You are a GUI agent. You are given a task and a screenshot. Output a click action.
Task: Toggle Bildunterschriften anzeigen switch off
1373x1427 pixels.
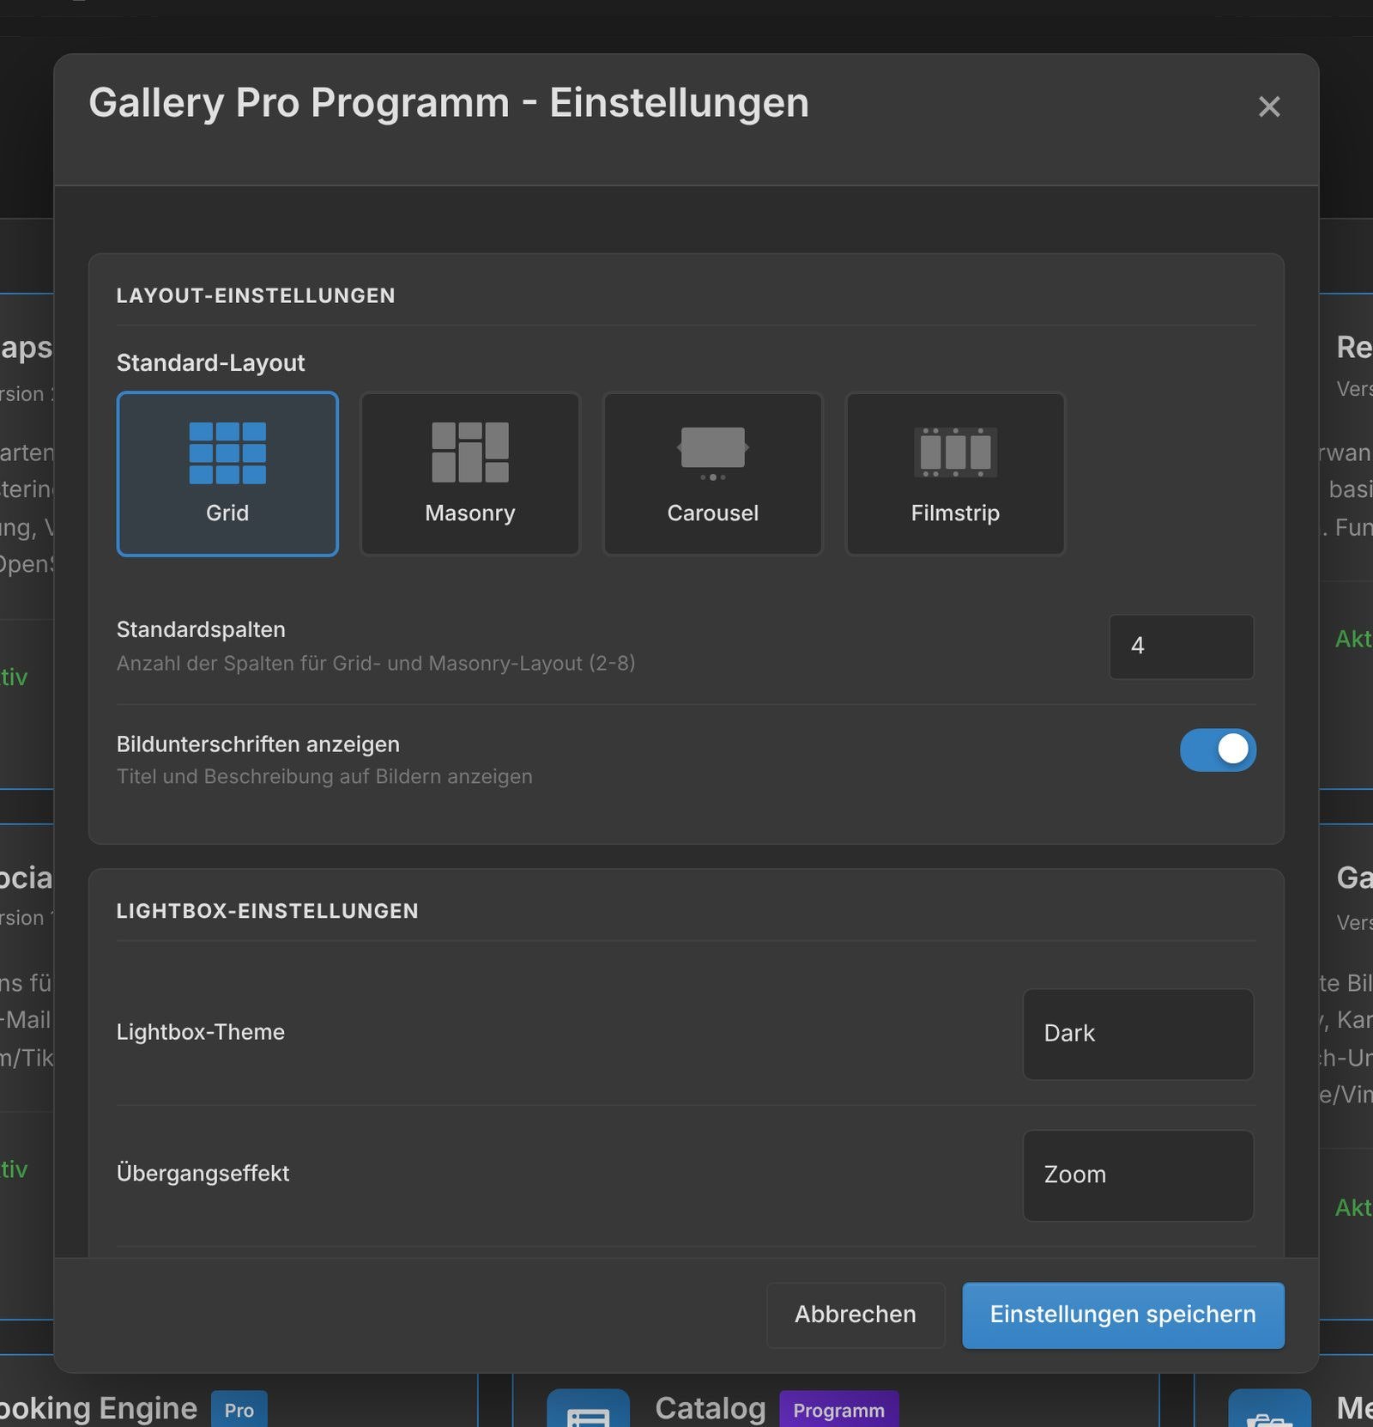click(1218, 750)
